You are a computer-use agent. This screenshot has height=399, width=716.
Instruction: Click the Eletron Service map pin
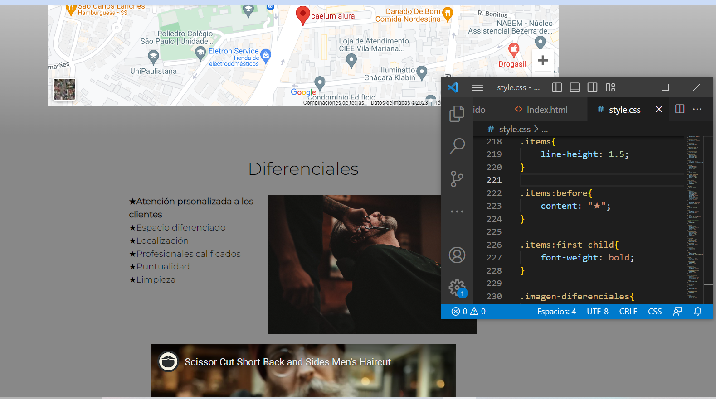266,56
